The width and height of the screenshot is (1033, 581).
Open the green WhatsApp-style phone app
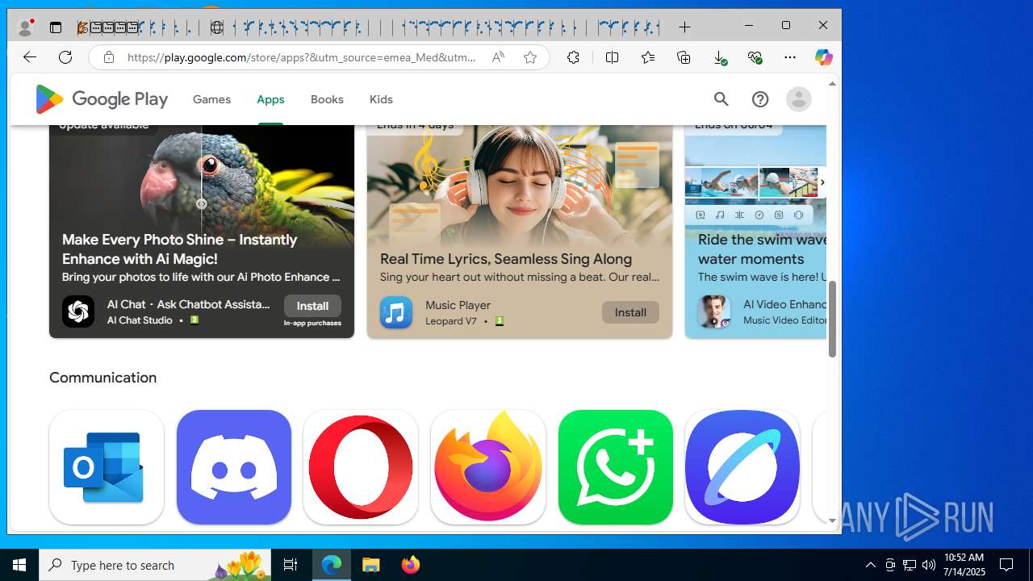point(616,467)
